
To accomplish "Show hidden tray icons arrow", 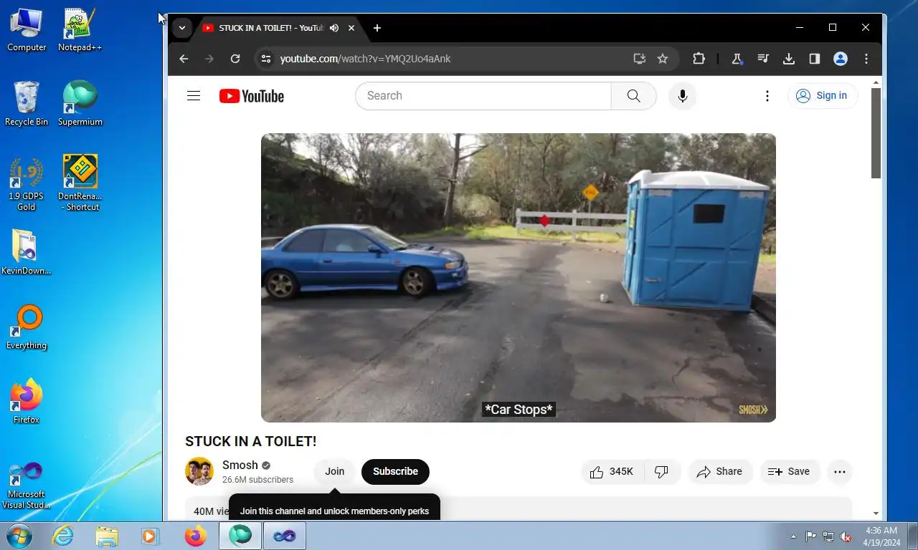I will [x=793, y=536].
